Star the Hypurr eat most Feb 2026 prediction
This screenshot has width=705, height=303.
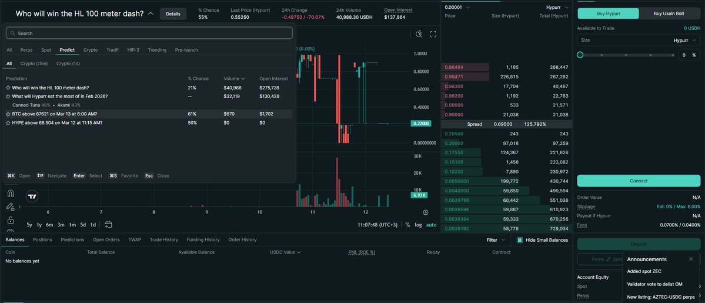pos(8,96)
